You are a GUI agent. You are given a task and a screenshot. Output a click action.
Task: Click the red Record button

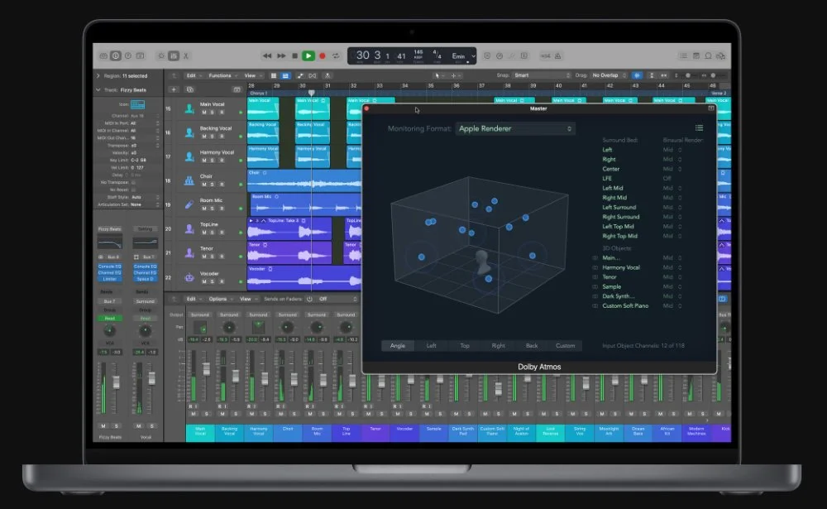(323, 55)
